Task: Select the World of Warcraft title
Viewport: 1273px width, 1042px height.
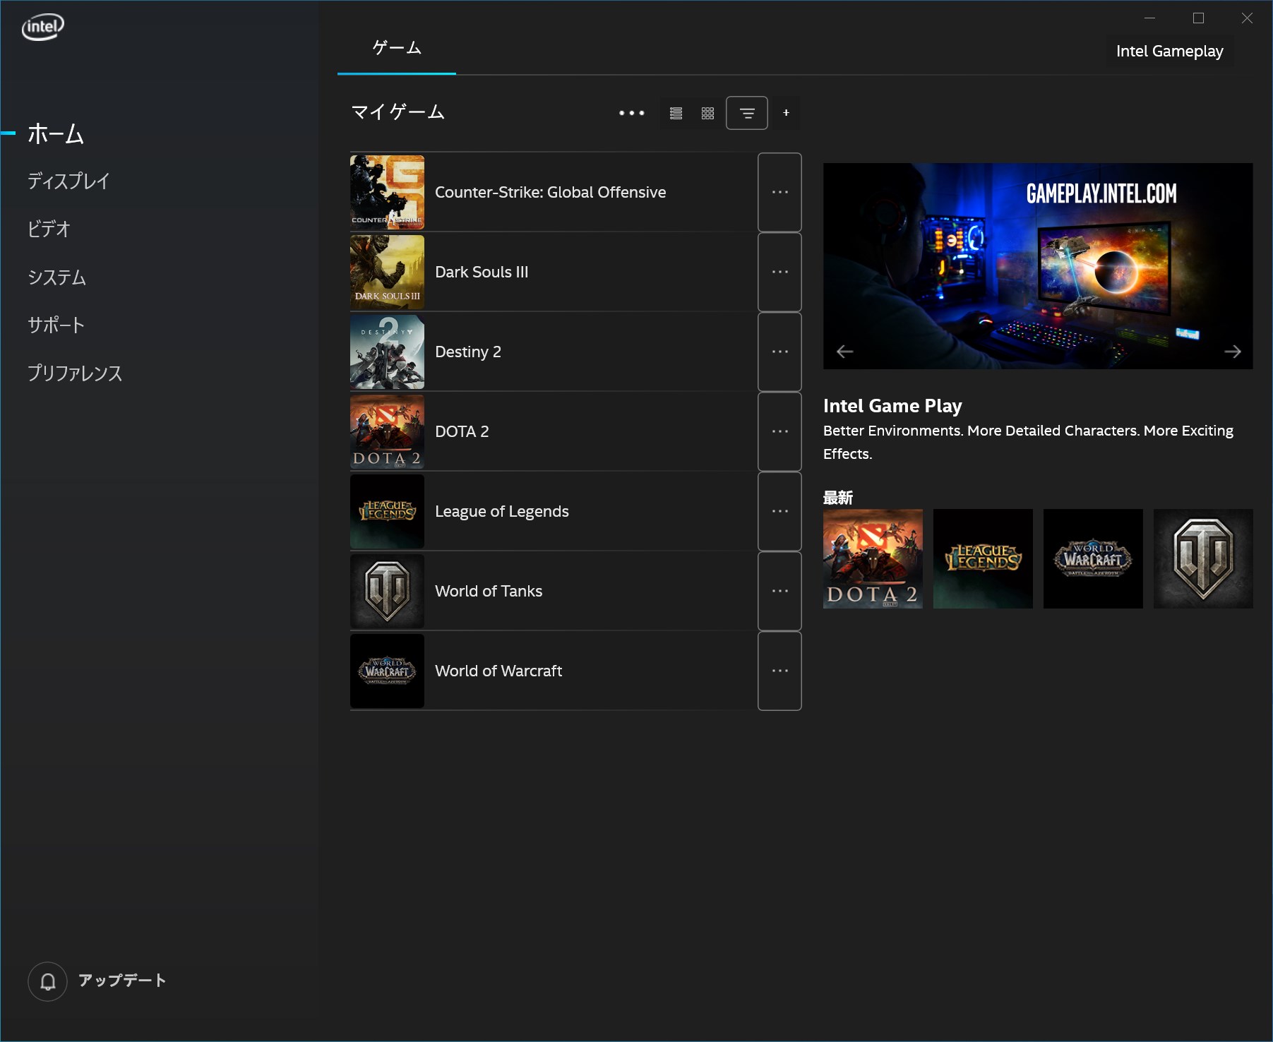Action: pos(498,671)
